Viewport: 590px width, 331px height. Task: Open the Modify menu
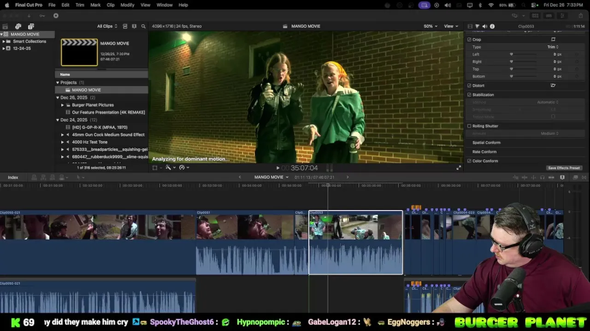pos(127,5)
